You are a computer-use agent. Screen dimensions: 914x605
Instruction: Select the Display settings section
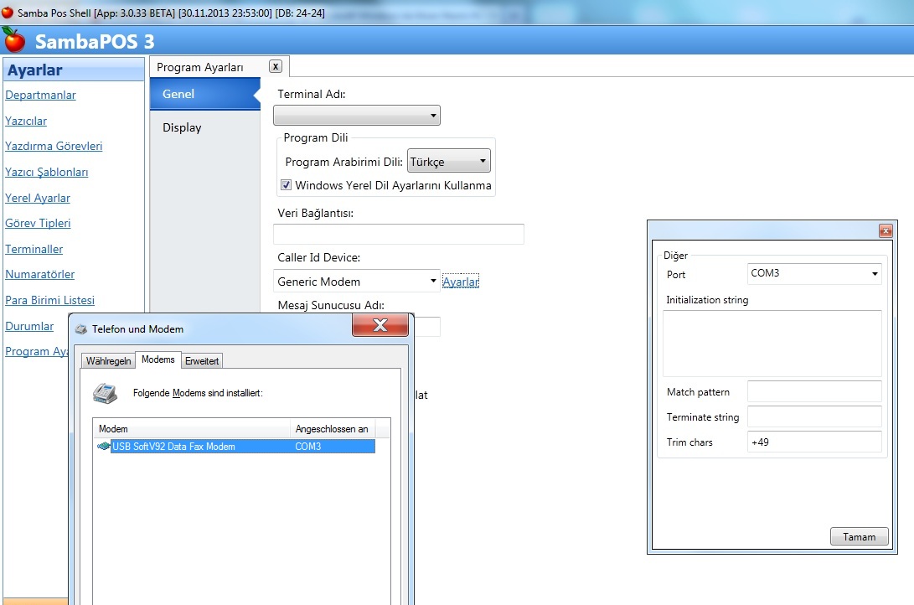182,127
